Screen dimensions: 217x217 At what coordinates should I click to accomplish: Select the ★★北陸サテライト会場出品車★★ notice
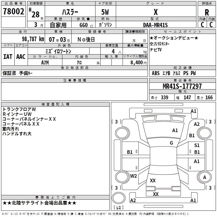click(39, 203)
